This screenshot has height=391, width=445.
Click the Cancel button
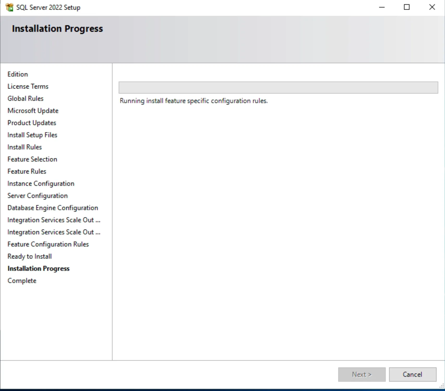pyautogui.click(x=412, y=374)
